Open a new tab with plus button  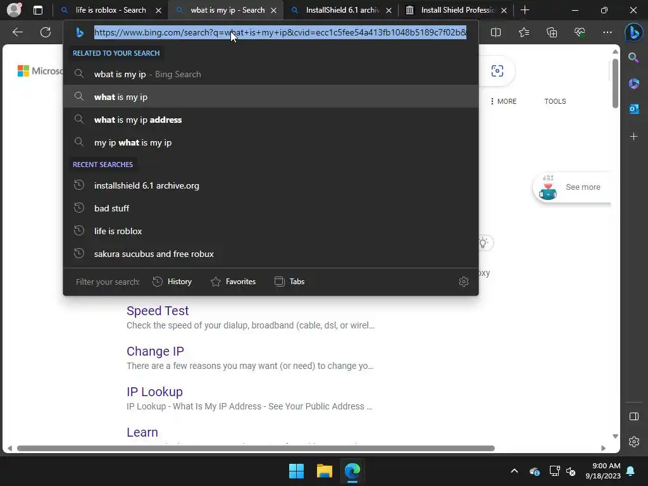pyautogui.click(x=525, y=10)
